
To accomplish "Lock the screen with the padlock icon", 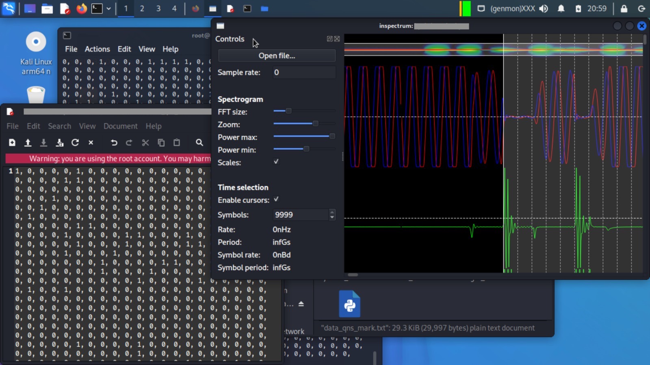I will (x=624, y=9).
